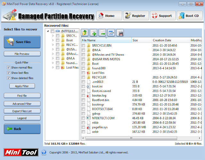205x160 pixels.
Task: Open the Register button
Action: (136, 16)
